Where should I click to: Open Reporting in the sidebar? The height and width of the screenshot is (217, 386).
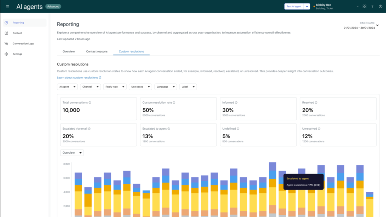(x=25, y=23)
